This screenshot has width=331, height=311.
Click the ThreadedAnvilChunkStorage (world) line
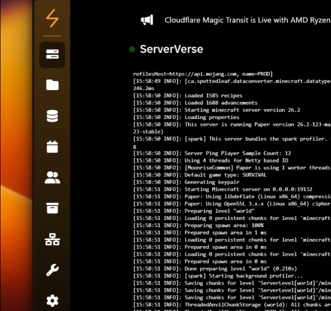pos(232,304)
